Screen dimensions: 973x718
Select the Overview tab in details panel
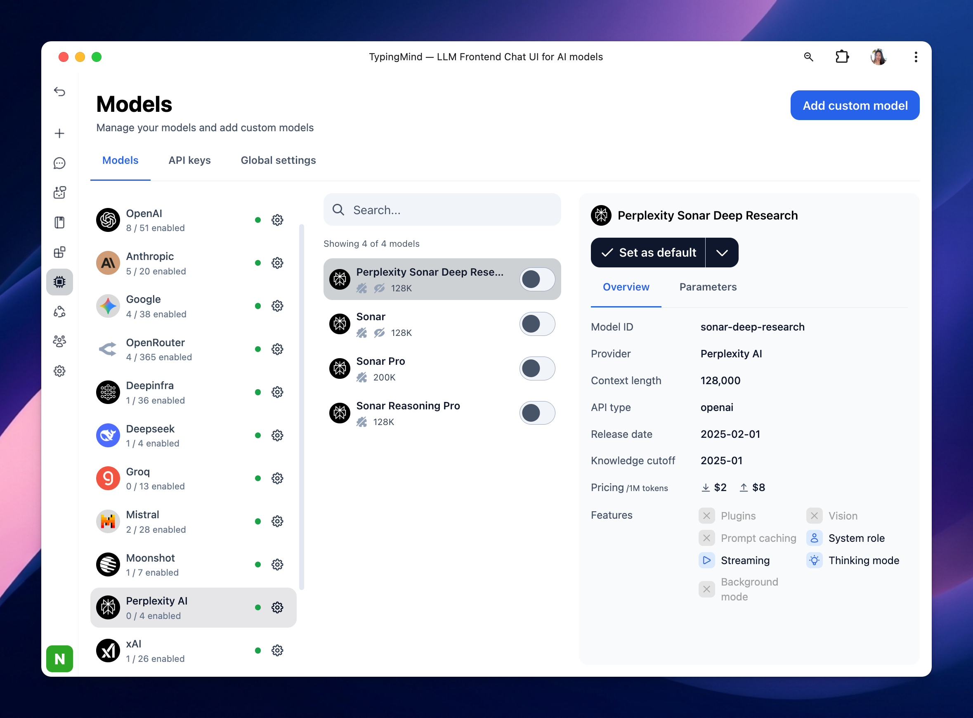626,287
